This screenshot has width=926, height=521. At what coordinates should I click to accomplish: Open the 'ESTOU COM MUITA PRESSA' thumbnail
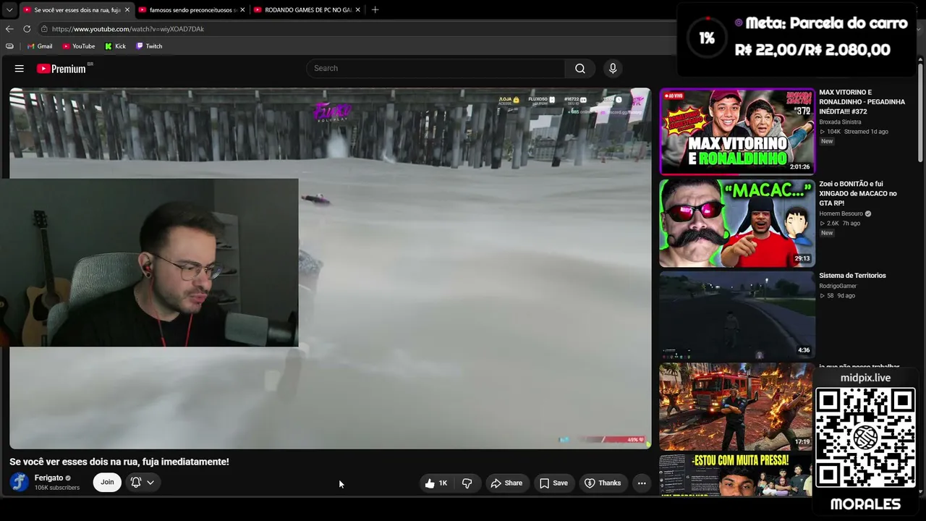click(x=737, y=475)
